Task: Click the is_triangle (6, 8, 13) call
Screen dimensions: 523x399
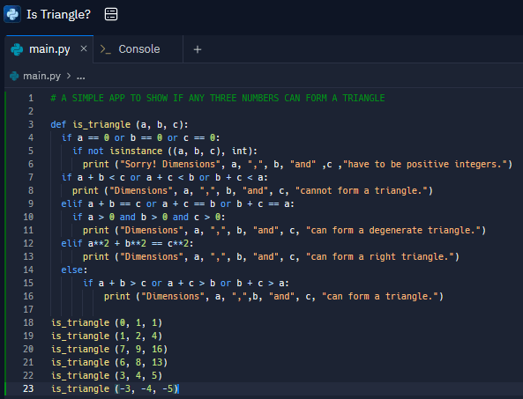Action: coord(109,362)
